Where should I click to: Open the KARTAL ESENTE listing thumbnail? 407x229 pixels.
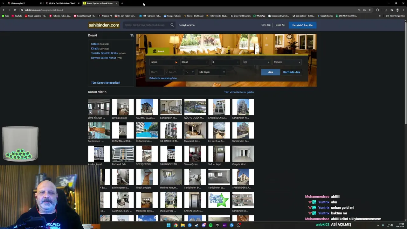click(195, 200)
